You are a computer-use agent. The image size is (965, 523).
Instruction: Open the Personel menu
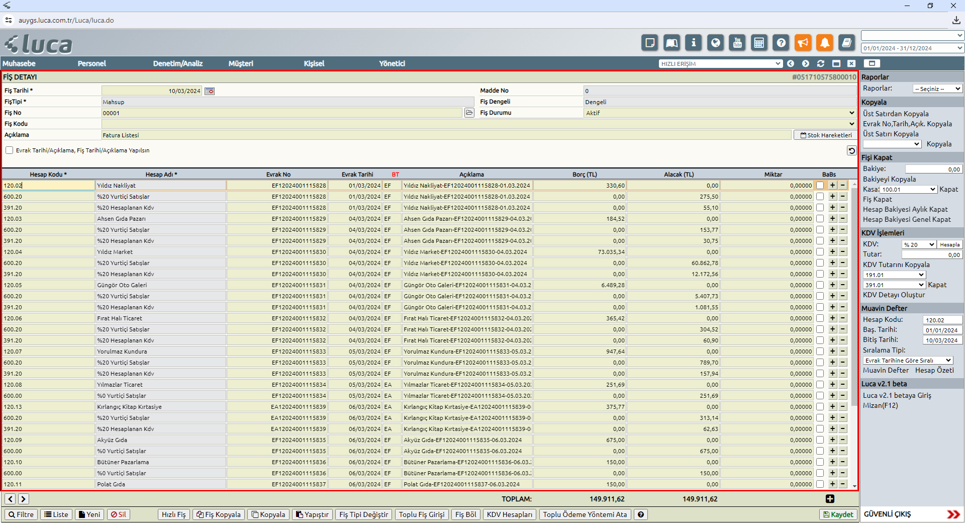pos(92,63)
